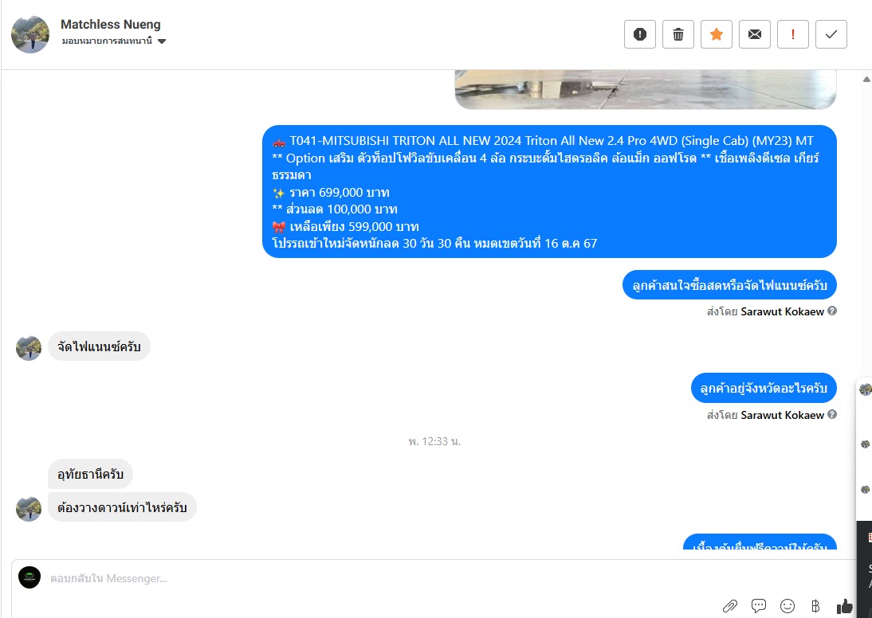The image size is (872, 618).
Task: Click help icon beside second Sarawut Kokaew
Action: (x=832, y=415)
